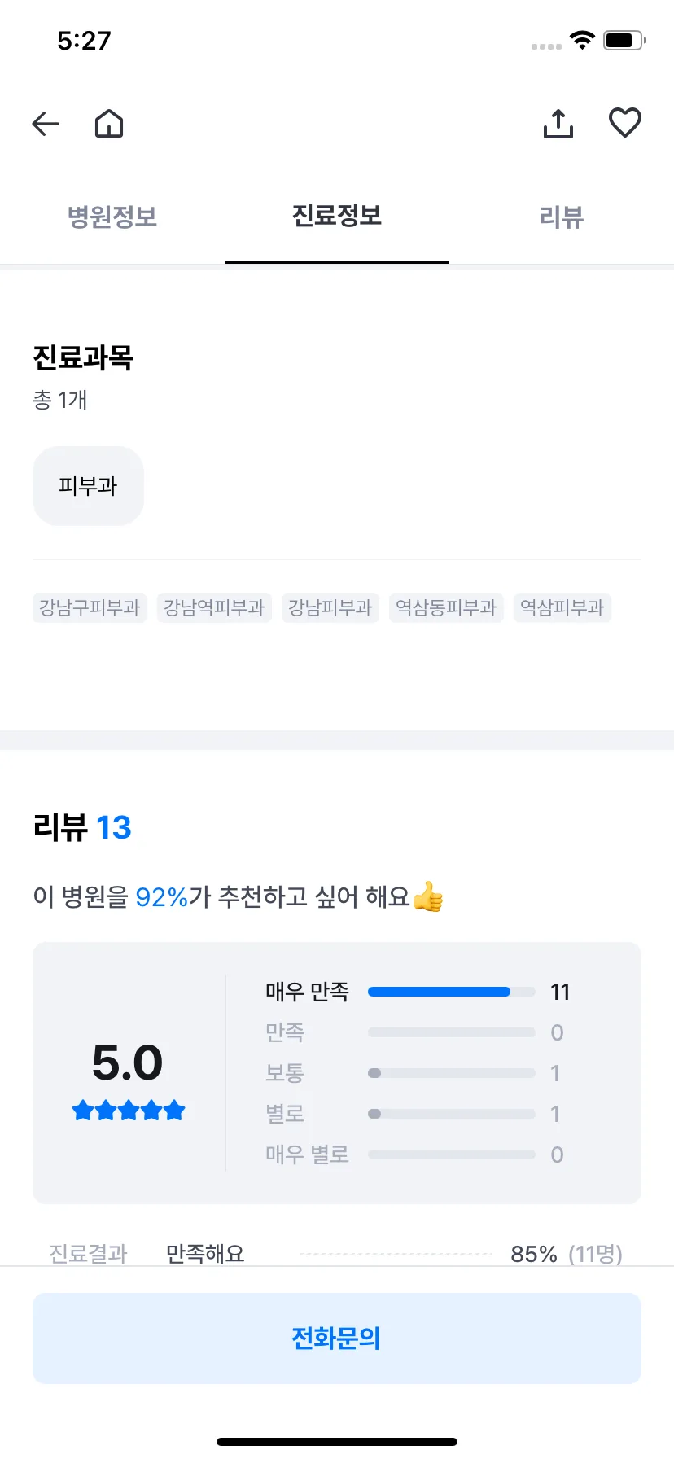
Task: Tap the 만족해요 85% result row
Action: 337,1253
